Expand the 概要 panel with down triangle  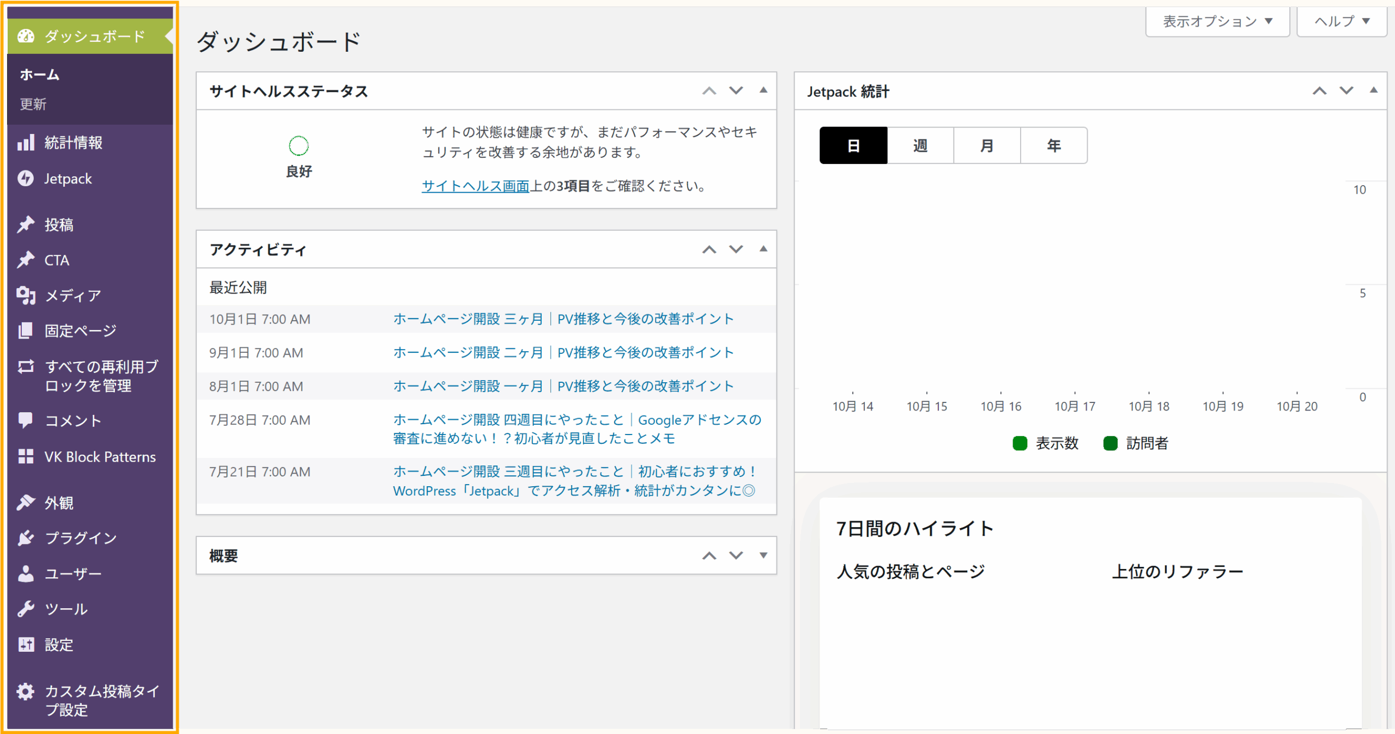click(763, 555)
